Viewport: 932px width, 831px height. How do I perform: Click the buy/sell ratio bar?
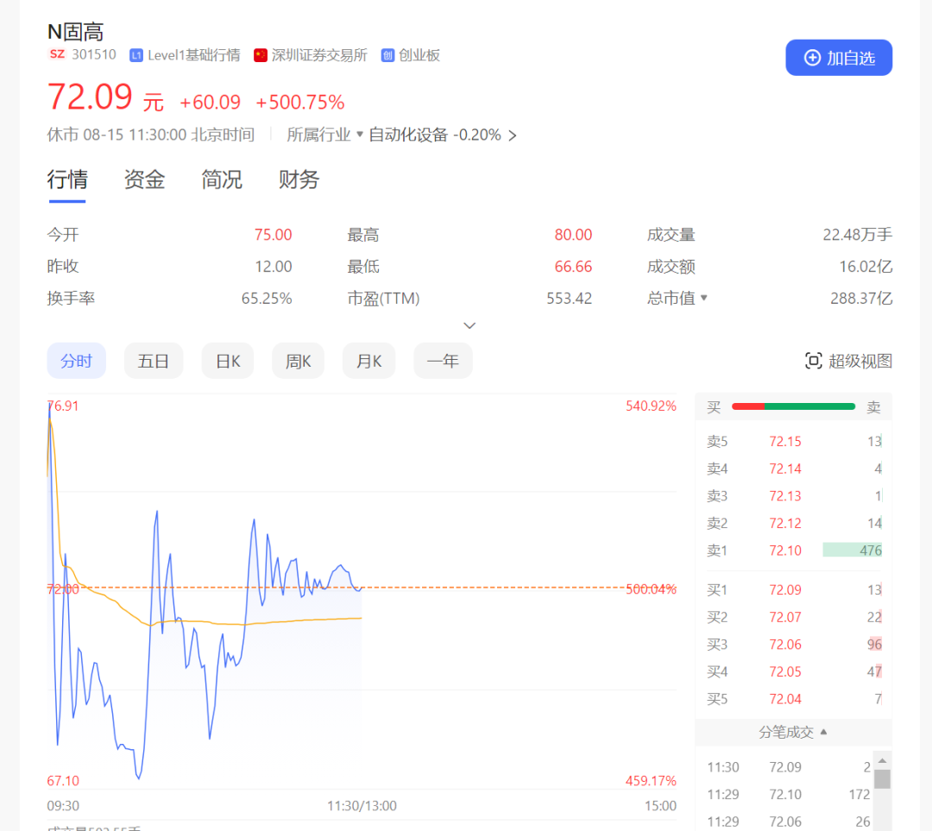coord(793,406)
